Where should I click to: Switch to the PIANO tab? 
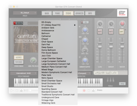click(58, 13)
